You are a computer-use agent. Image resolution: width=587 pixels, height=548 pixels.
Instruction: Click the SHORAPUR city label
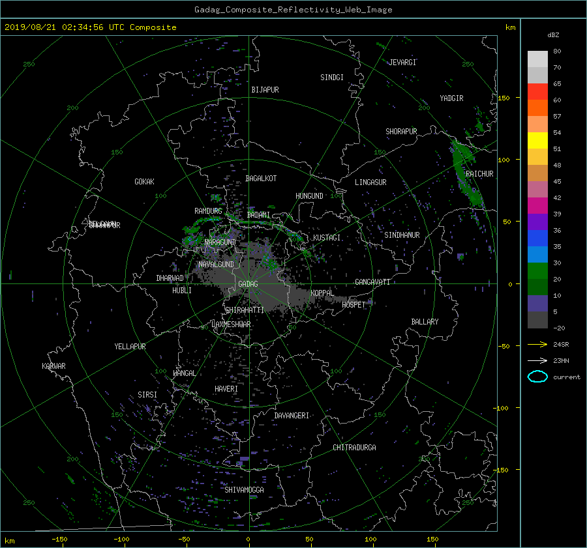click(x=401, y=132)
